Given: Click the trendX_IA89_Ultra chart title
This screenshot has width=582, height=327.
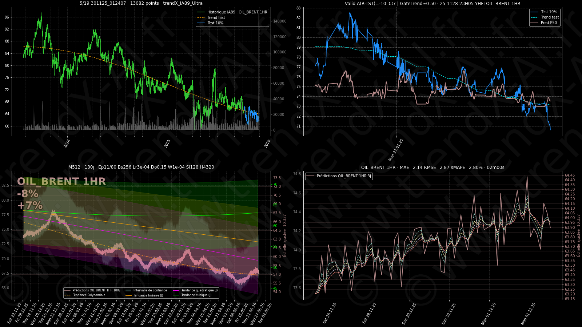Looking at the screenshot, I should 141,3.
